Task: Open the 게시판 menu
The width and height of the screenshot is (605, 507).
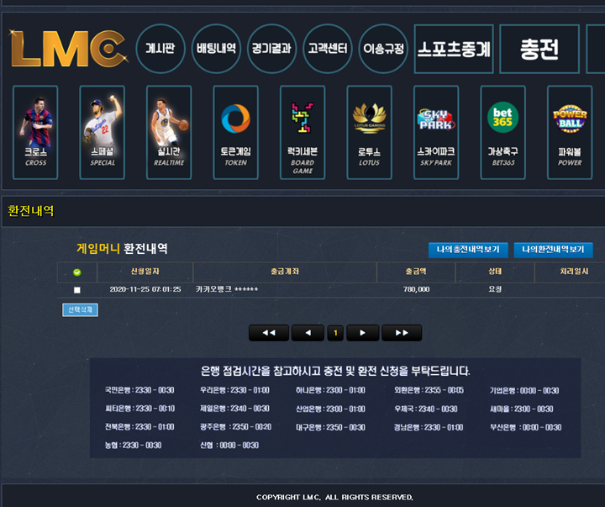Action: tap(160, 49)
